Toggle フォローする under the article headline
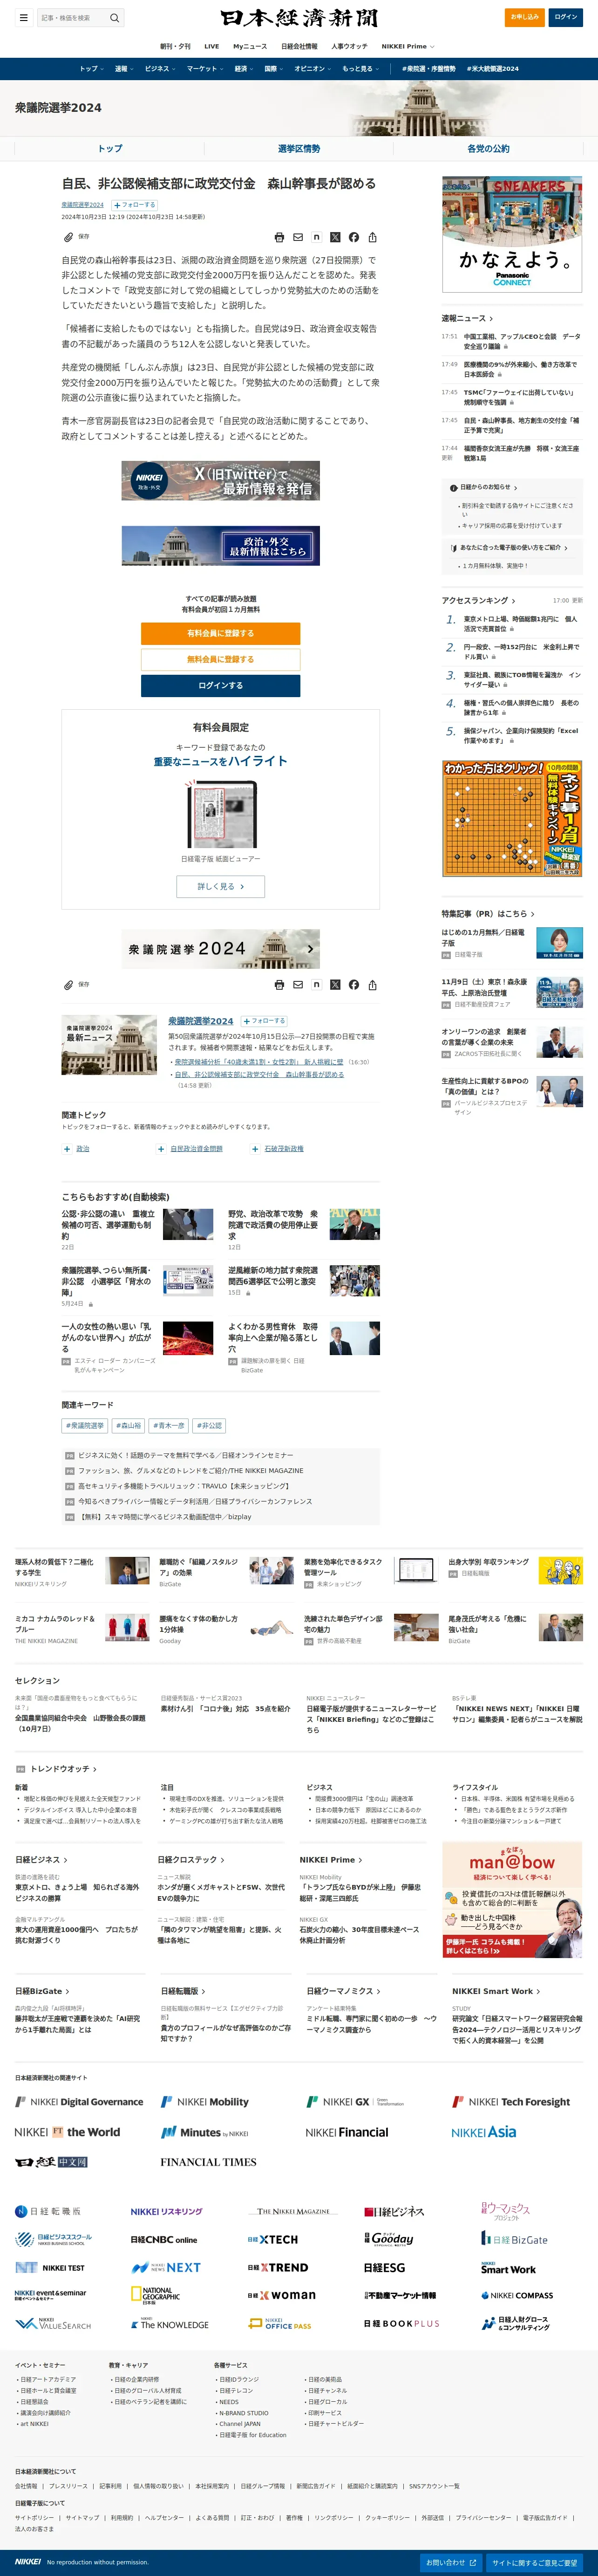 click(x=133, y=205)
